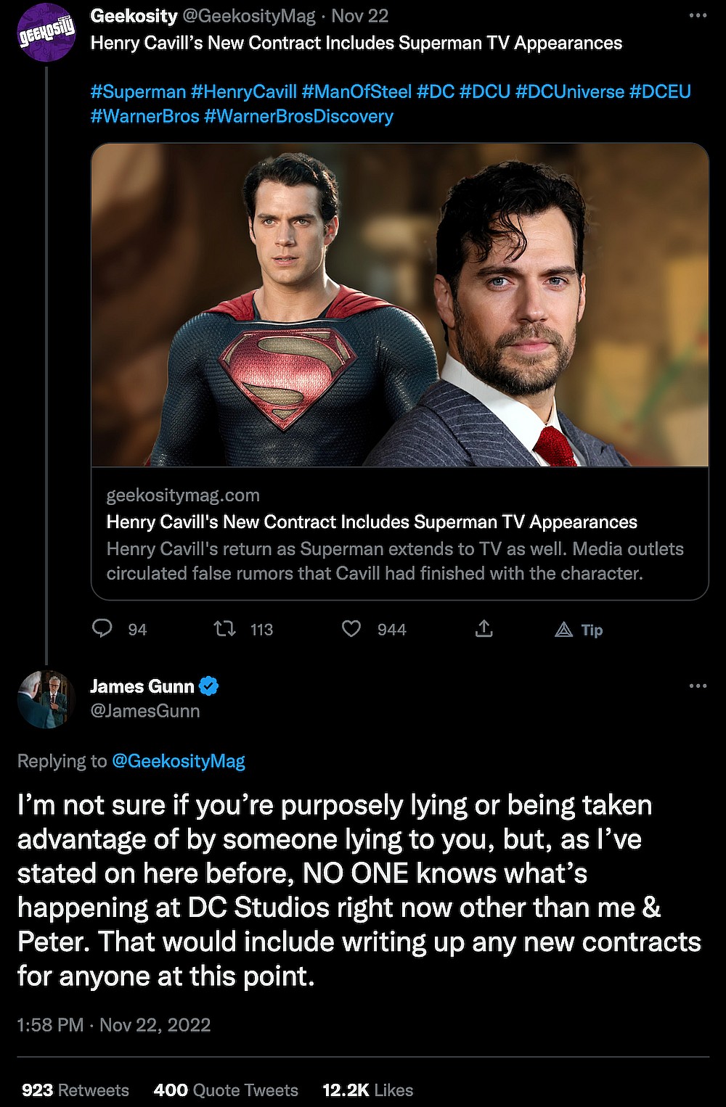The width and height of the screenshot is (726, 1107).
Task: Click the share icon under Geekosity tweet
Action: [484, 628]
